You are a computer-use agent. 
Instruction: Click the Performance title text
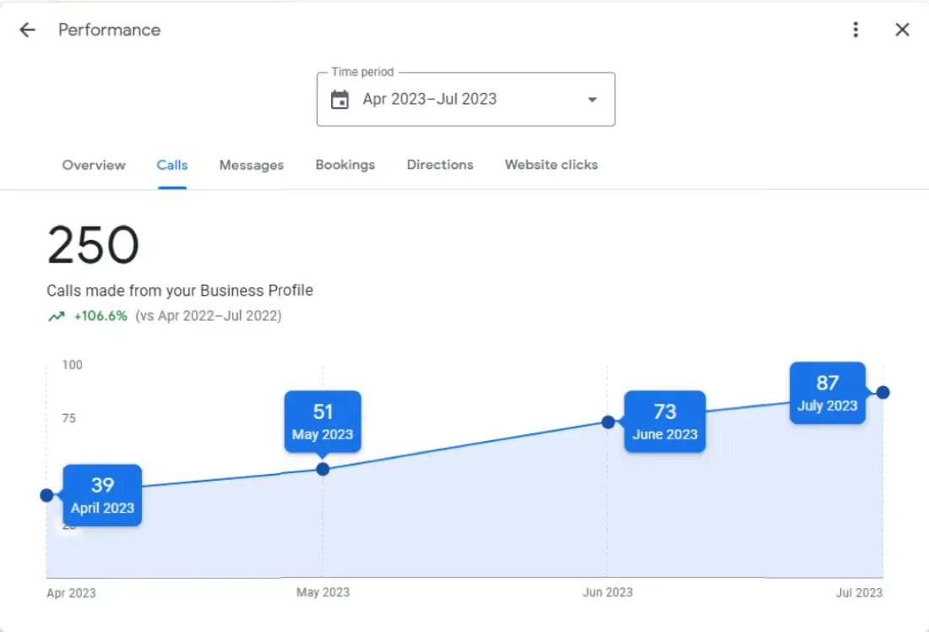point(109,30)
